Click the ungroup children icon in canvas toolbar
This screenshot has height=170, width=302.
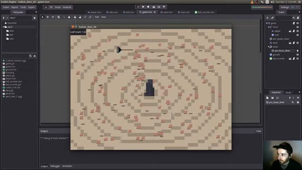(90, 17)
